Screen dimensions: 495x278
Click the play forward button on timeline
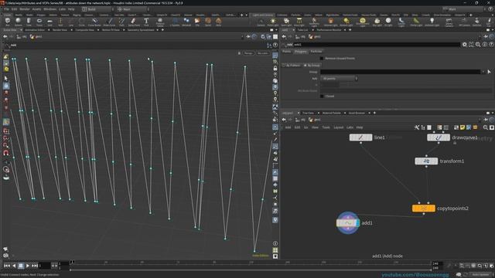pos(28,266)
